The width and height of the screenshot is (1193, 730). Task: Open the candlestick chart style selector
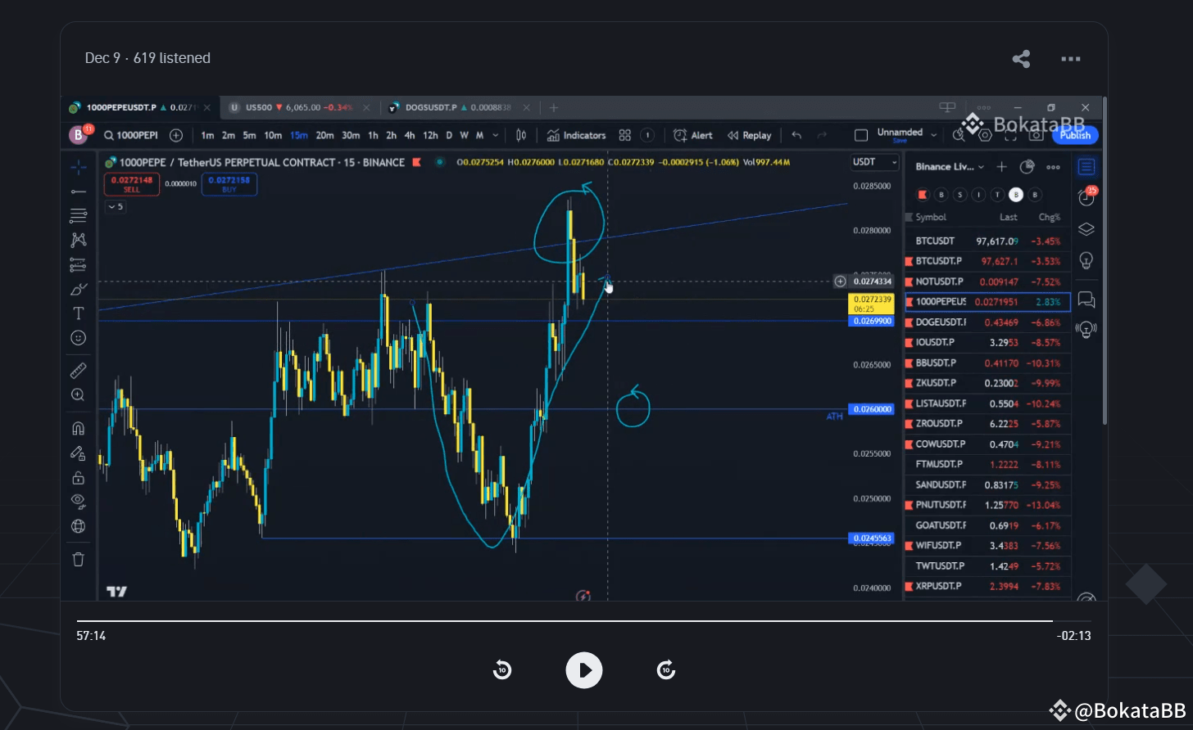[521, 135]
